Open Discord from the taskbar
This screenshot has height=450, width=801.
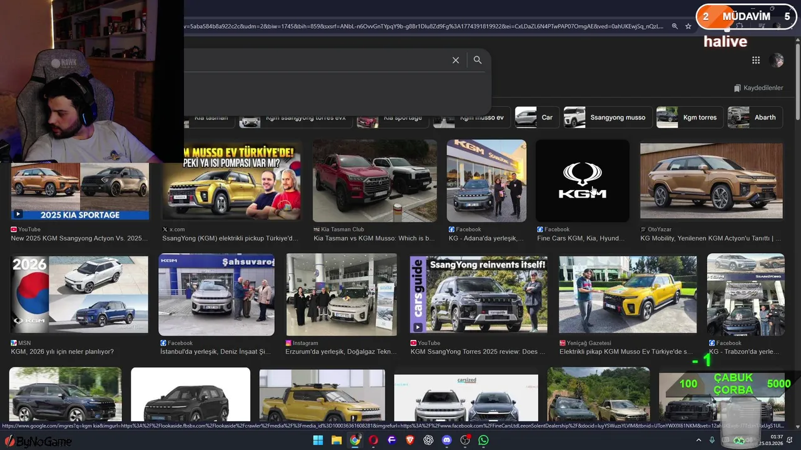pyautogui.click(x=447, y=440)
